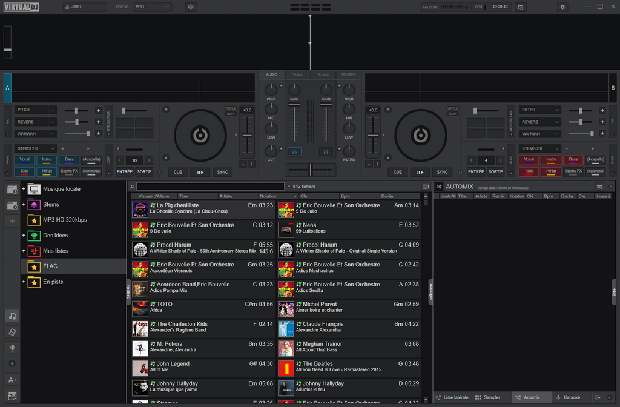
Task: Toggle the Vocal stem pad on deck A
Action: point(24,160)
